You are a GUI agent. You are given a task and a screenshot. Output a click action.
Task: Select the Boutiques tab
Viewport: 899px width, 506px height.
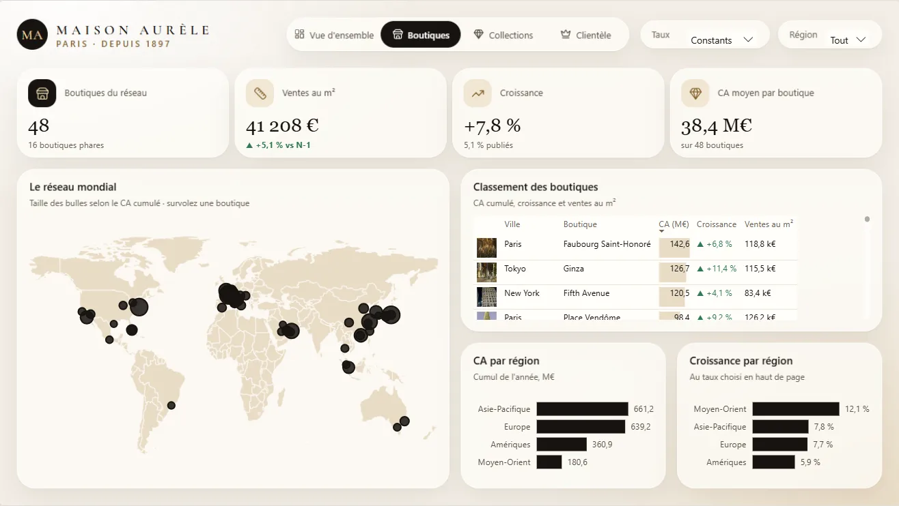(421, 35)
